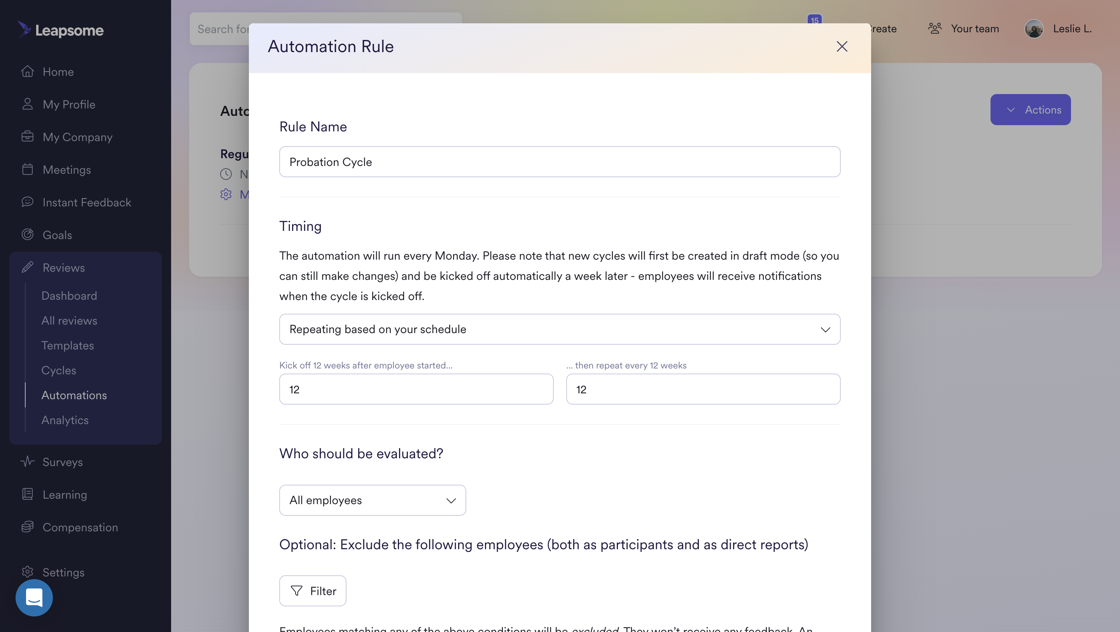
Task: Click the Rule Name input field
Action: point(560,162)
